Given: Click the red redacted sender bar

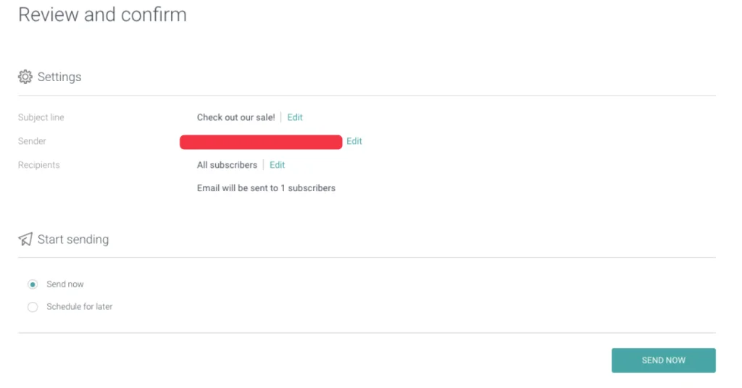Looking at the screenshot, I should 261,142.
